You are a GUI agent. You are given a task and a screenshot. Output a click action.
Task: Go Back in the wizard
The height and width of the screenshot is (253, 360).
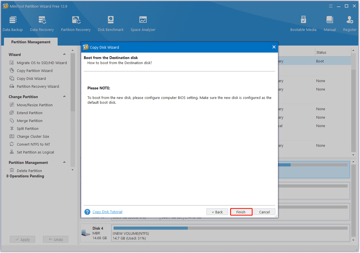[x=217, y=212]
